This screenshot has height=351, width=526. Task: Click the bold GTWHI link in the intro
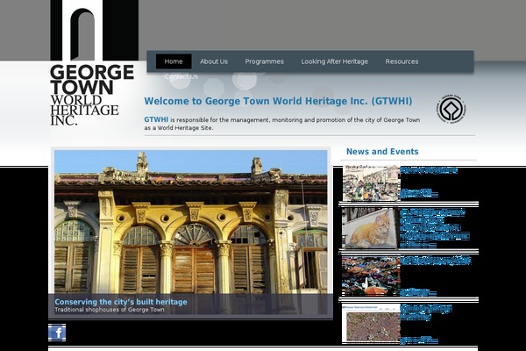[x=156, y=119]
